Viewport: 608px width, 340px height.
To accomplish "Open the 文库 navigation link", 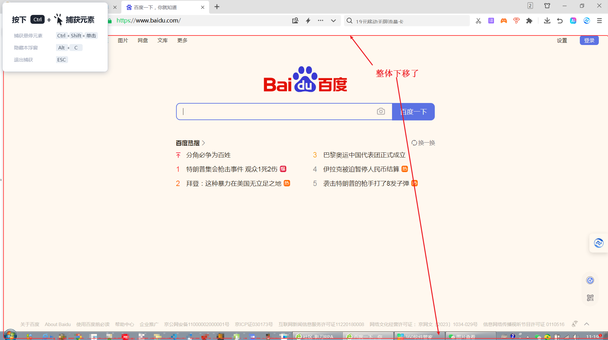I will 162,41.
